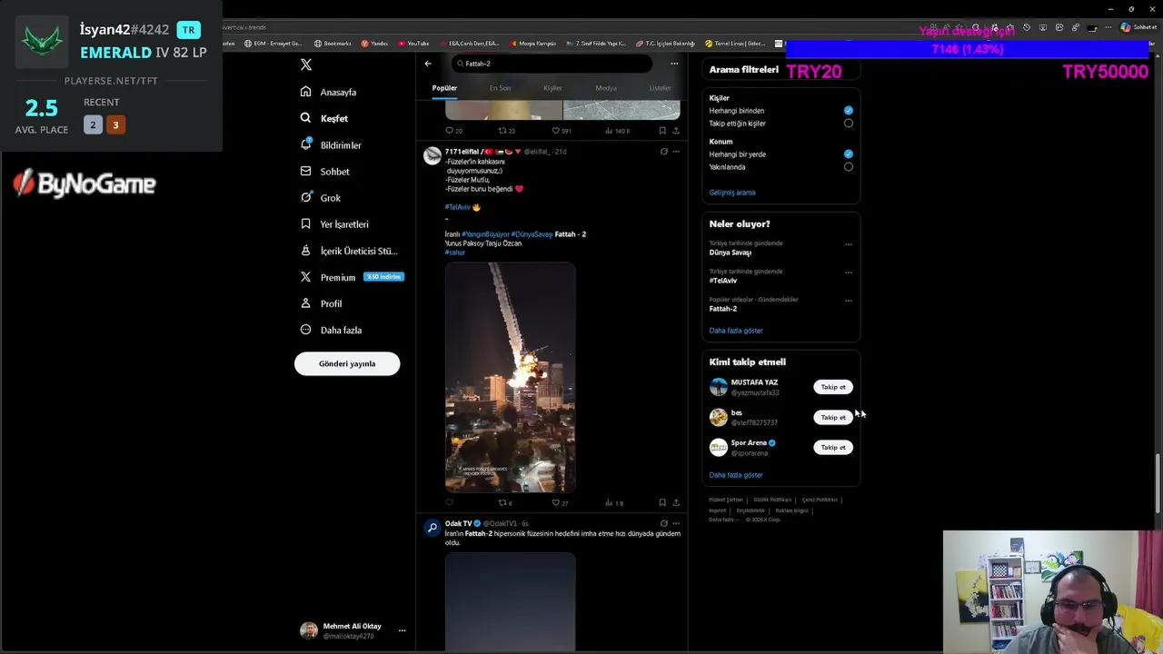The height and width of the screenshot is (654, 1163).
Task: Open options for #TelAviv trend
Action: (849, 272)
